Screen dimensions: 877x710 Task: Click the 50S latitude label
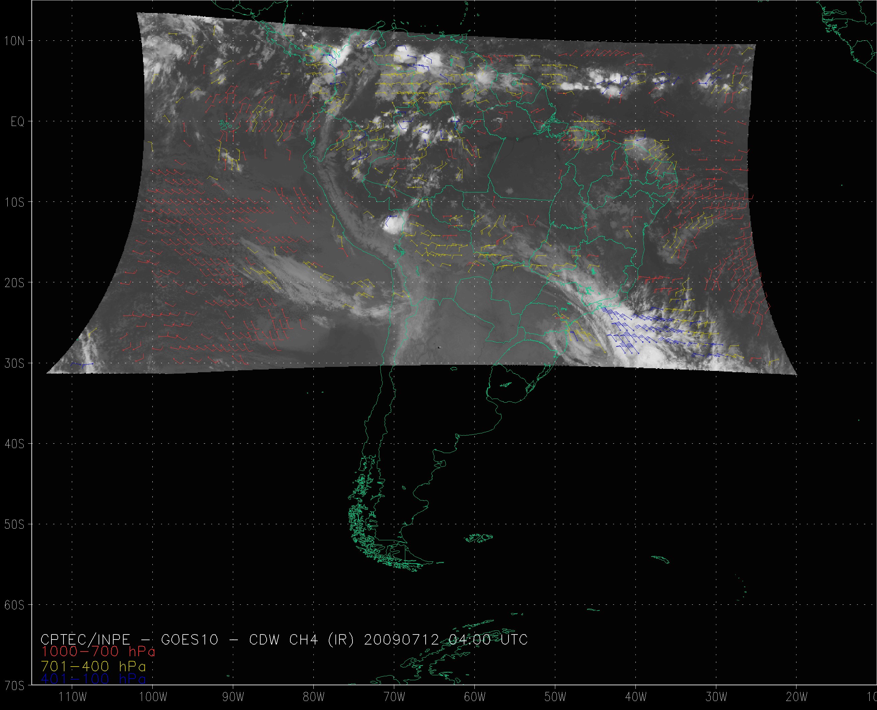pos(14,525)
